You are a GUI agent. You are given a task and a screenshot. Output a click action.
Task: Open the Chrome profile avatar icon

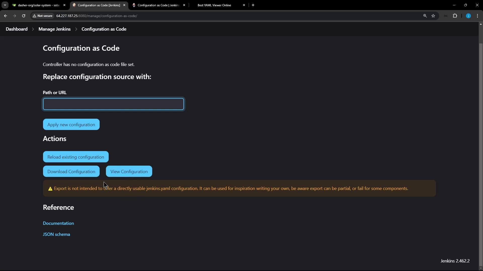click(468, 16)
